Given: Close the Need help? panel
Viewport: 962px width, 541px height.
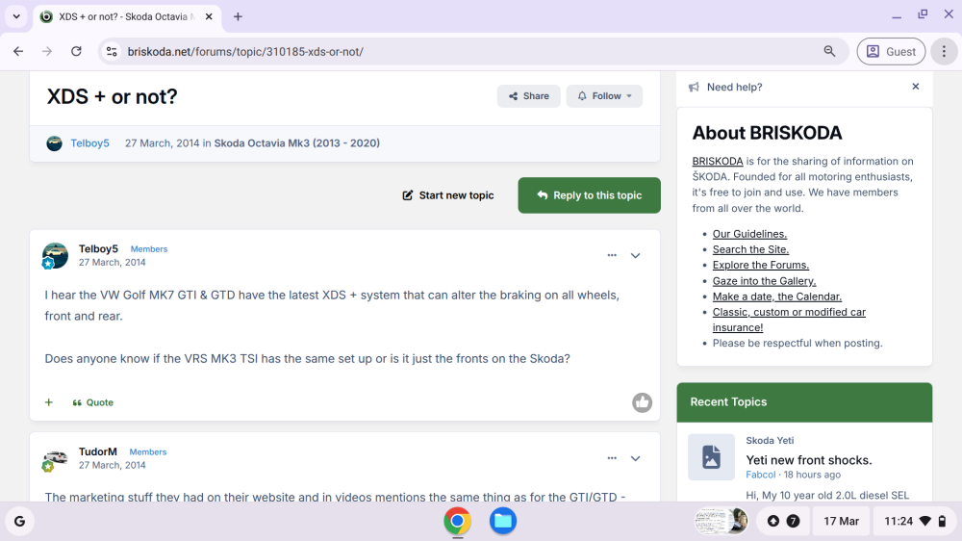Looking at the screenshot, I should [x=916, y=87].
